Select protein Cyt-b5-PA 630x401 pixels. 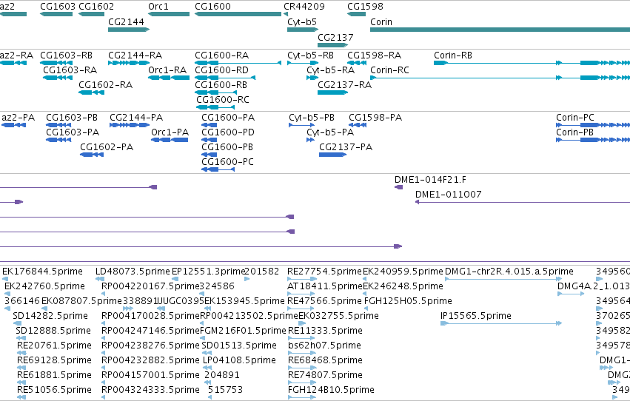pos(330,132)
